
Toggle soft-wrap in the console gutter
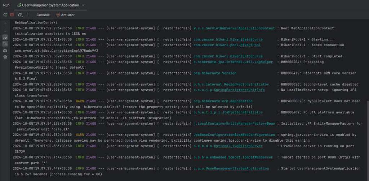click(x=5, y=37)
